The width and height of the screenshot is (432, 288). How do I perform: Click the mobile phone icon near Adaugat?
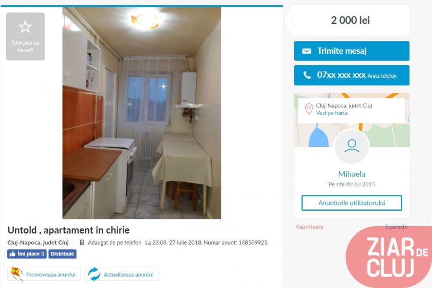(82, 242)
